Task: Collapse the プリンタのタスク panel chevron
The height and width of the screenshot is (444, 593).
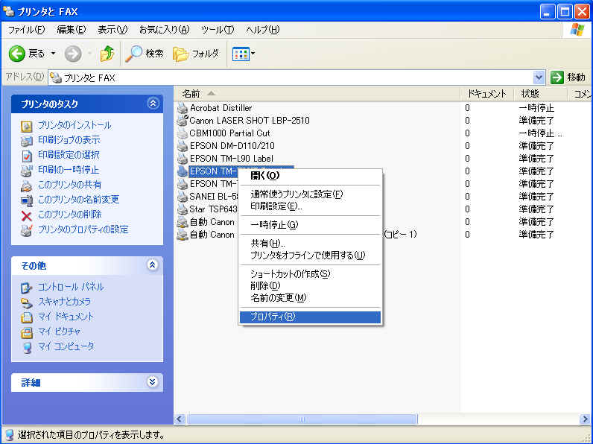Action: pos(153,104)
